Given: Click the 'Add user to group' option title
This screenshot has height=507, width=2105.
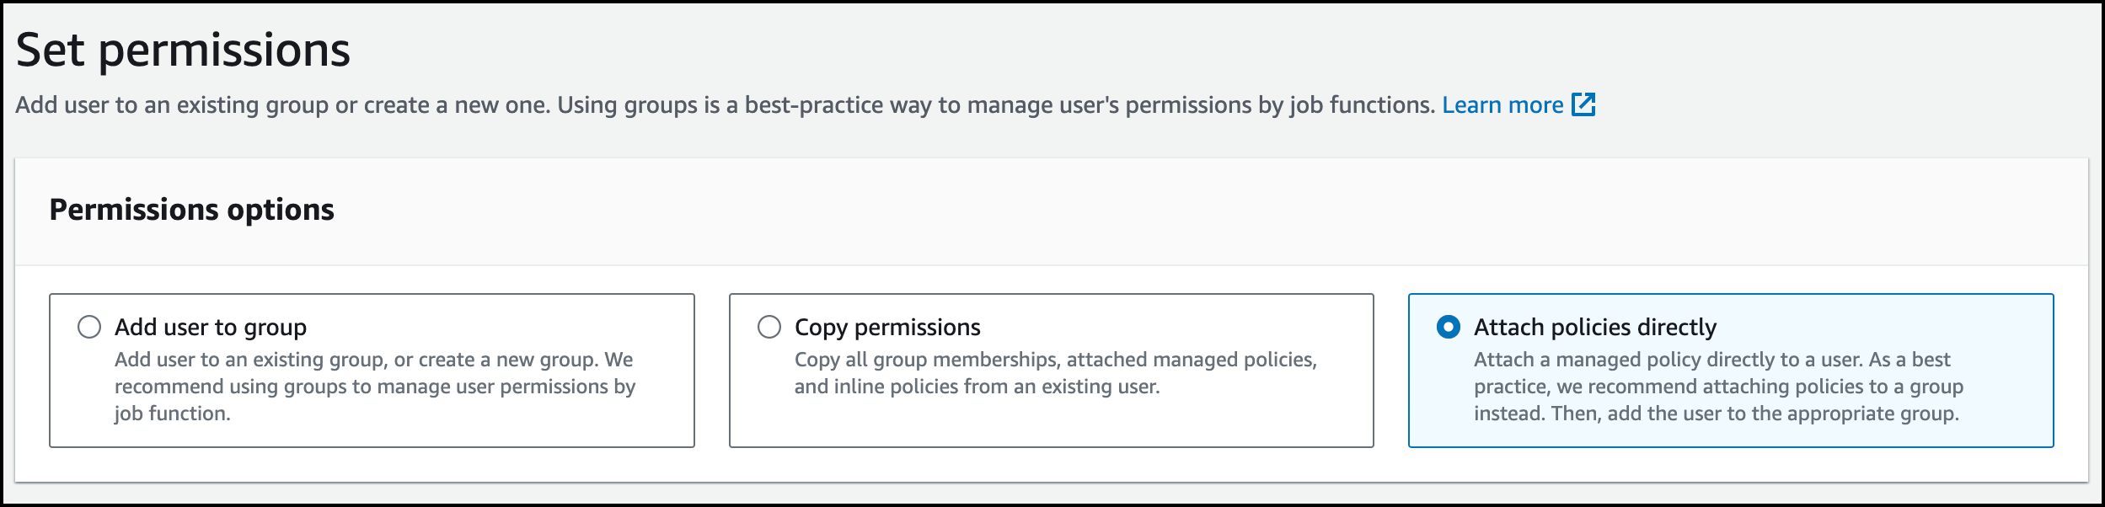Looking at the screenshot, I should [x=210, y=327].
